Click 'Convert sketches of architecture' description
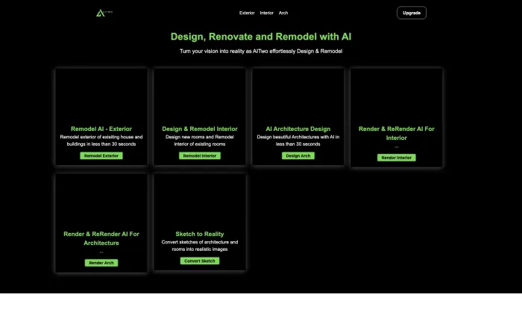Image resolution: width=522 pixels, height=326 pixels. click(200, 246)
